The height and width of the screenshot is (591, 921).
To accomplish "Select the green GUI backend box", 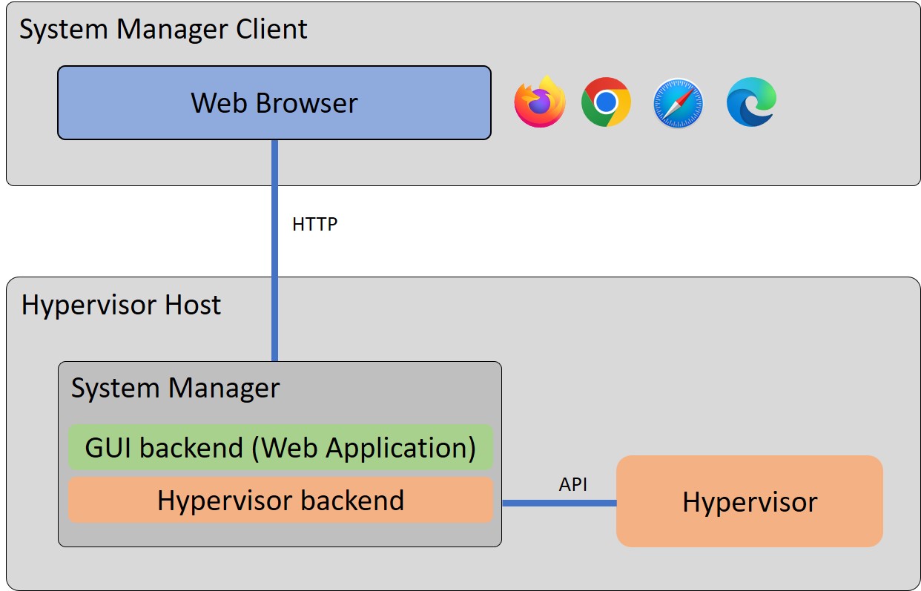I will pos(280,447).
